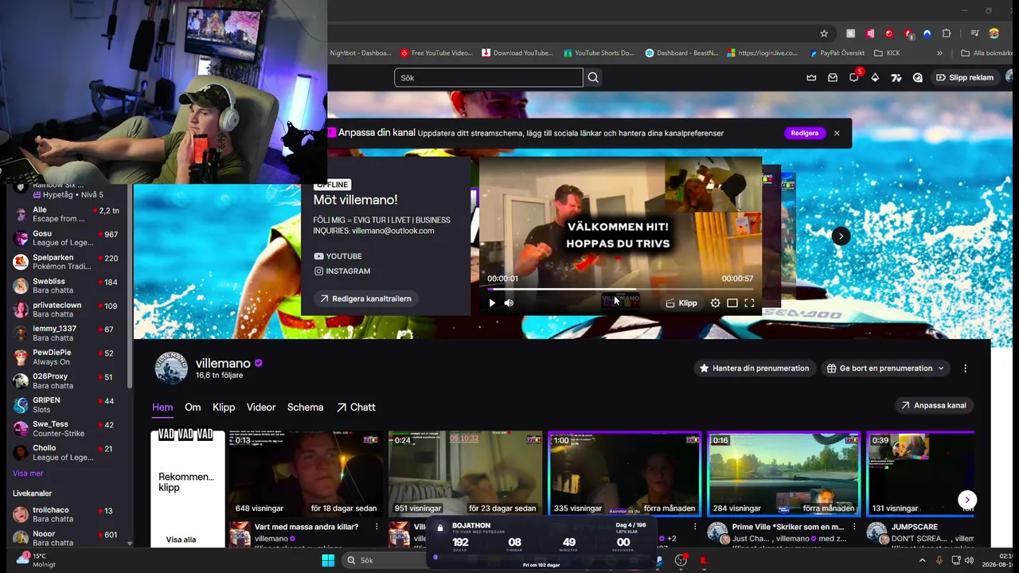Dismiss the Anpassa din kanal banner

(x=837, y=133)
